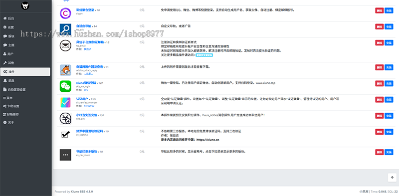The height and width of the screenshot is (196, 399).
Task: Install the 导航栏更多版块 plugin
Action: click(x=389, y=152)
